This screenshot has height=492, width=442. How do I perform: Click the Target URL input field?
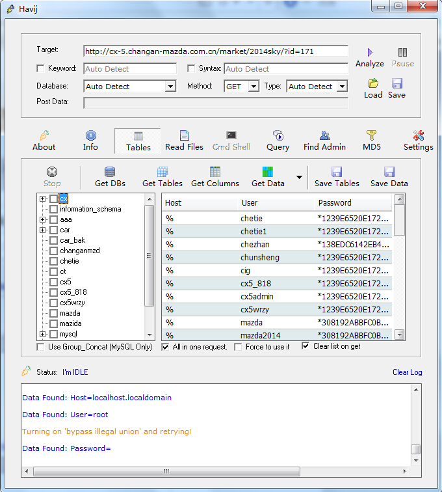pos(216,51)
